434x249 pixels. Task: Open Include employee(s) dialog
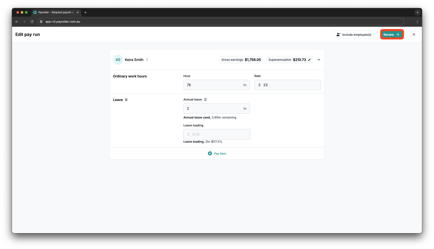tap(354, 34)
